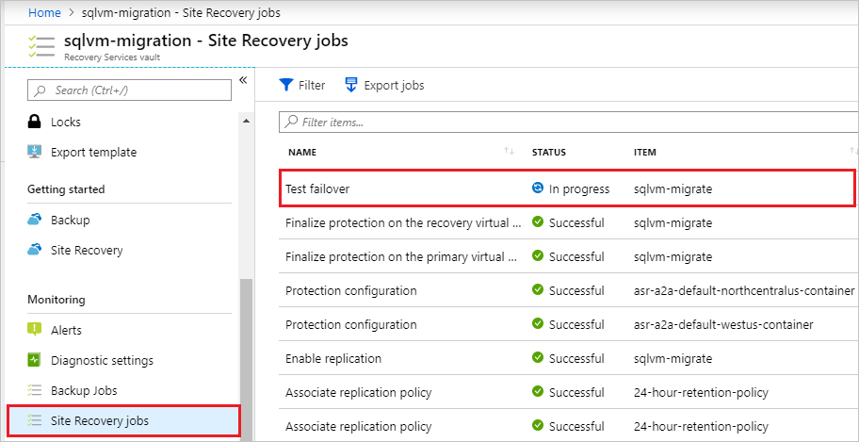Click the Site Recovery cloud icon
The image size is (859, 442).
click(x=35, y=250)
